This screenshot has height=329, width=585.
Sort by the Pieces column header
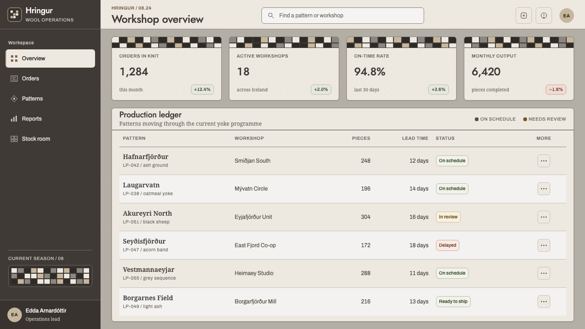tap(361, 138)
